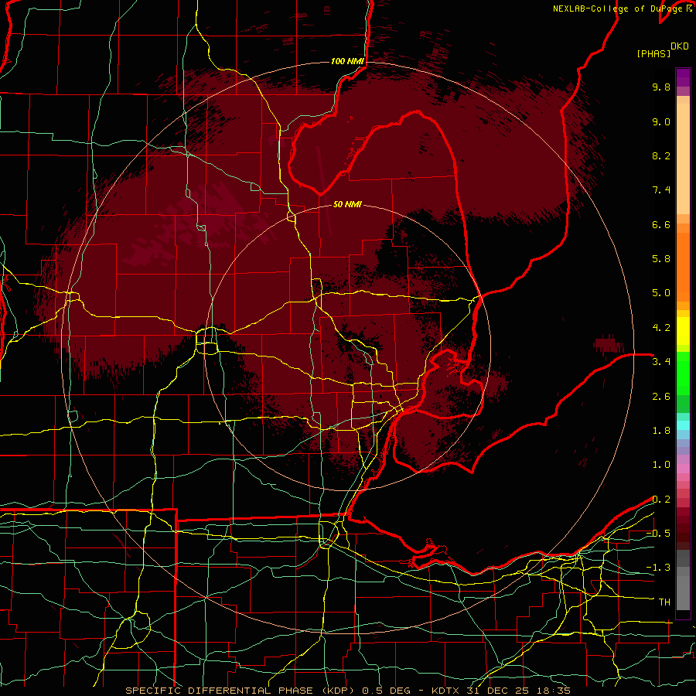
Task: Click the 50 NMI range ring label
Action: click(347, 204)
